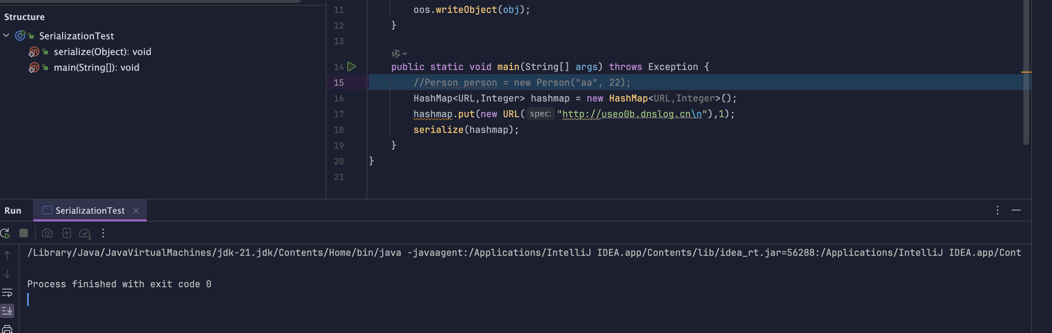Click 'throws Exception' in main signature
The width and height of the screenshot is (1052, 333).
653,67
